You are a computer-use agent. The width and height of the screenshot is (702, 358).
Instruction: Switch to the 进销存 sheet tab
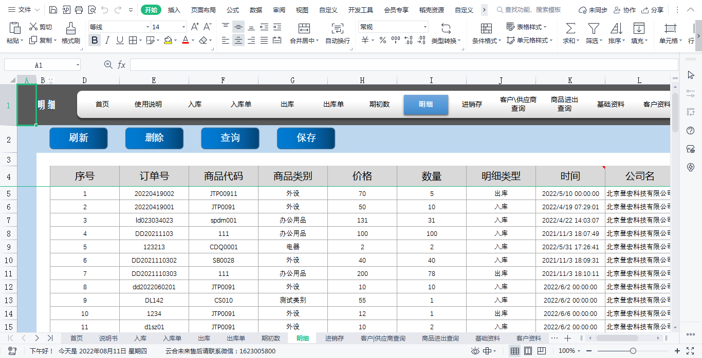pyautogui.click(x=334, y=338)
